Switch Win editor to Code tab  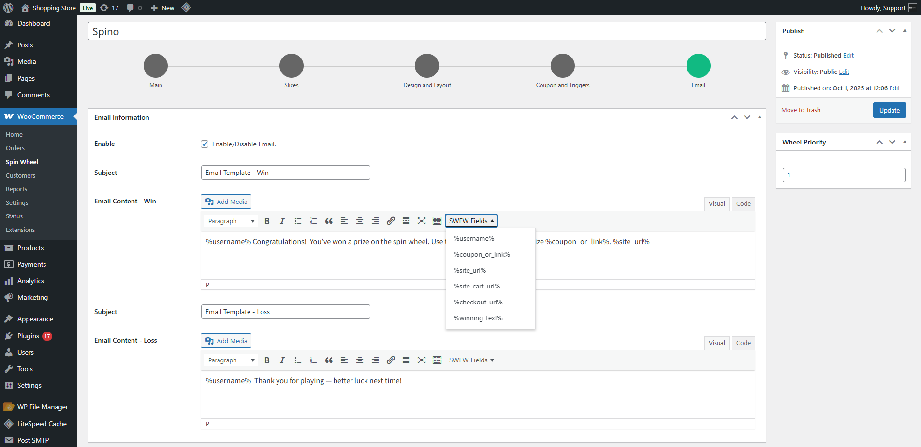[743, 203]
